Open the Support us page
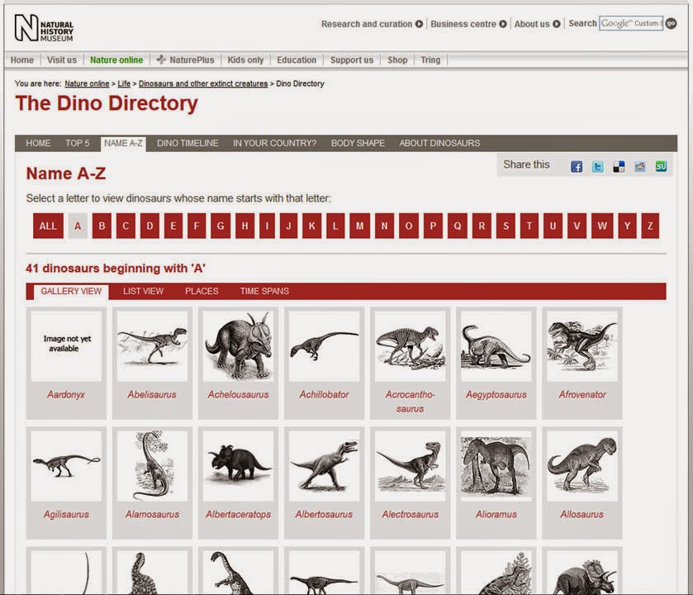 click(352, 59)
